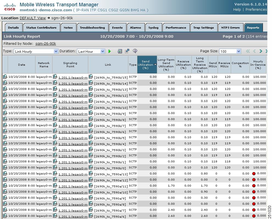272x219 pixels.
Task: Click the calendar icon beside the run arrow
Action: coord(120,51)
